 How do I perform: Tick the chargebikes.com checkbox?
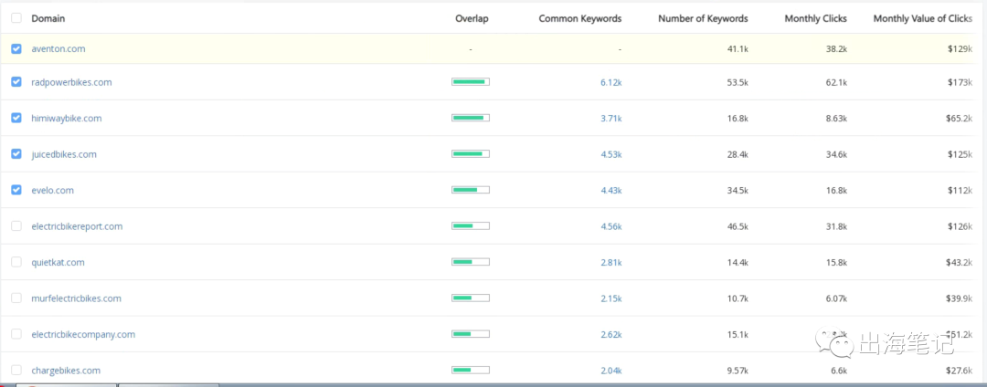(x=16, y=371)
